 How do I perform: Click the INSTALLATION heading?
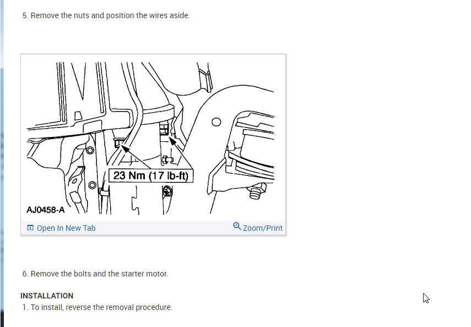47,296
